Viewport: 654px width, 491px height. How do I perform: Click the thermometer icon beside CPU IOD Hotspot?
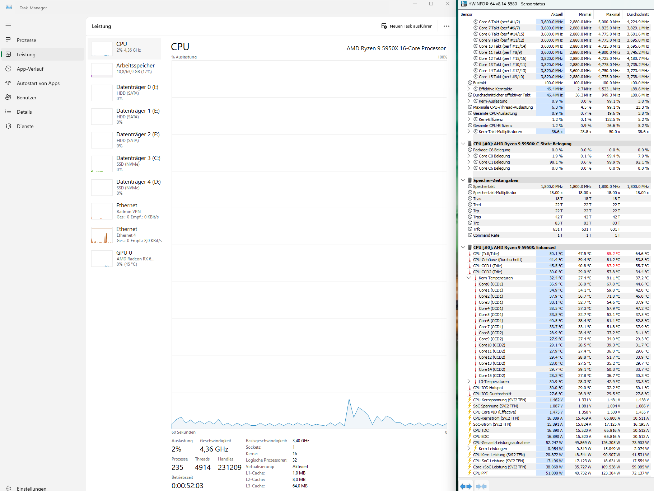[x=470, y=388]
